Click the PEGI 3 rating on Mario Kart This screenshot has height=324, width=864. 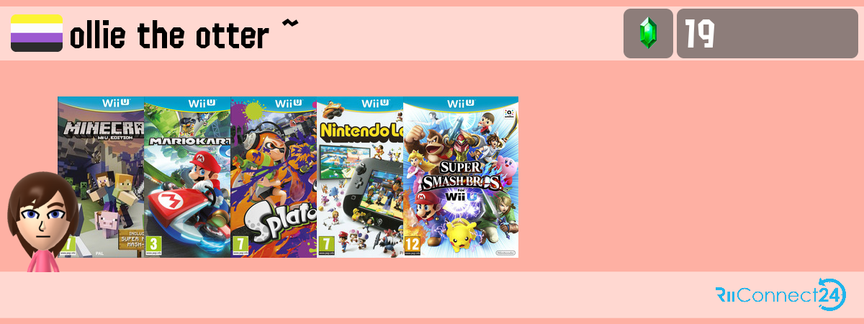(x=153, y=244)
